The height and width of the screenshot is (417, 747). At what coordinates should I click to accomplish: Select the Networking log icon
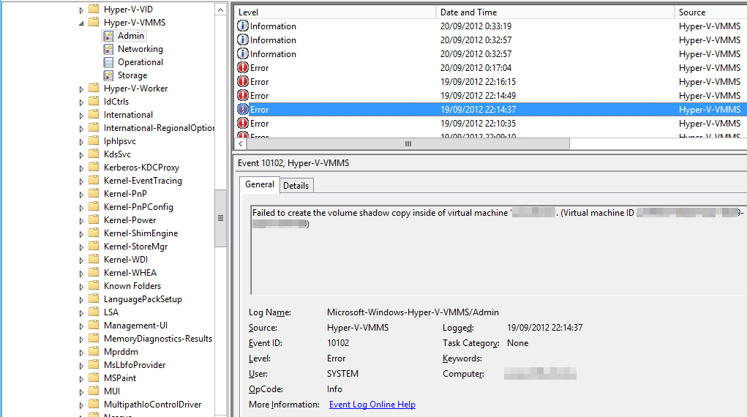(x=108, y=49)
